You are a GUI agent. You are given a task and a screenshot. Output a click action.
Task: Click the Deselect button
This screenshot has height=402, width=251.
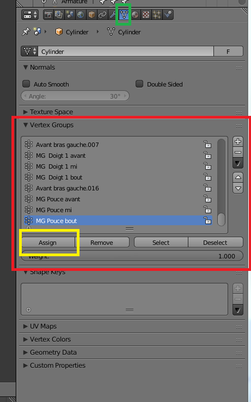tap(215, 243)
